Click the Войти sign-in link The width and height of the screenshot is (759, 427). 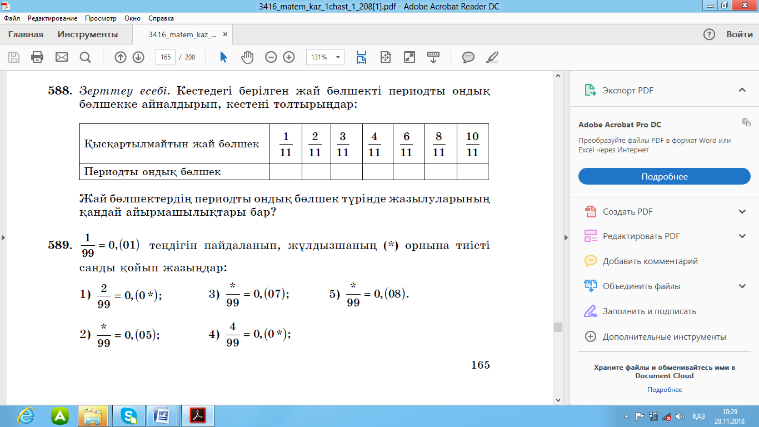click(739, 34)
